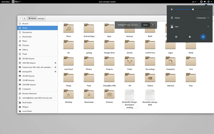The width and height of the screenshot is (214, 134).
Task: Dismiss the folder deleted notification
Action: coord(153,25)
